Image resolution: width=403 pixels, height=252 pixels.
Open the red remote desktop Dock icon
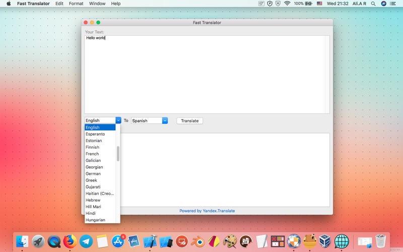(x=182, y=241)
